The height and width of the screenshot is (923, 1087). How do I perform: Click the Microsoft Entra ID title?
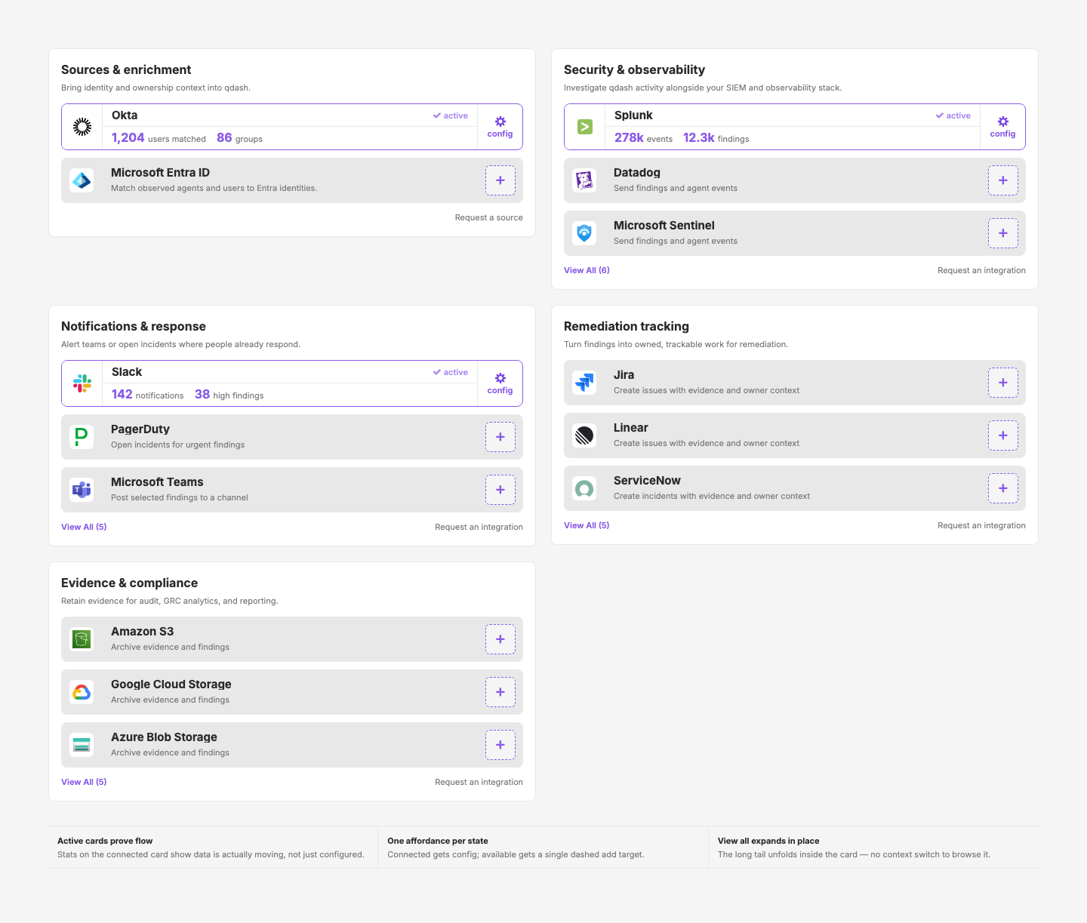(x=160, y=173)
